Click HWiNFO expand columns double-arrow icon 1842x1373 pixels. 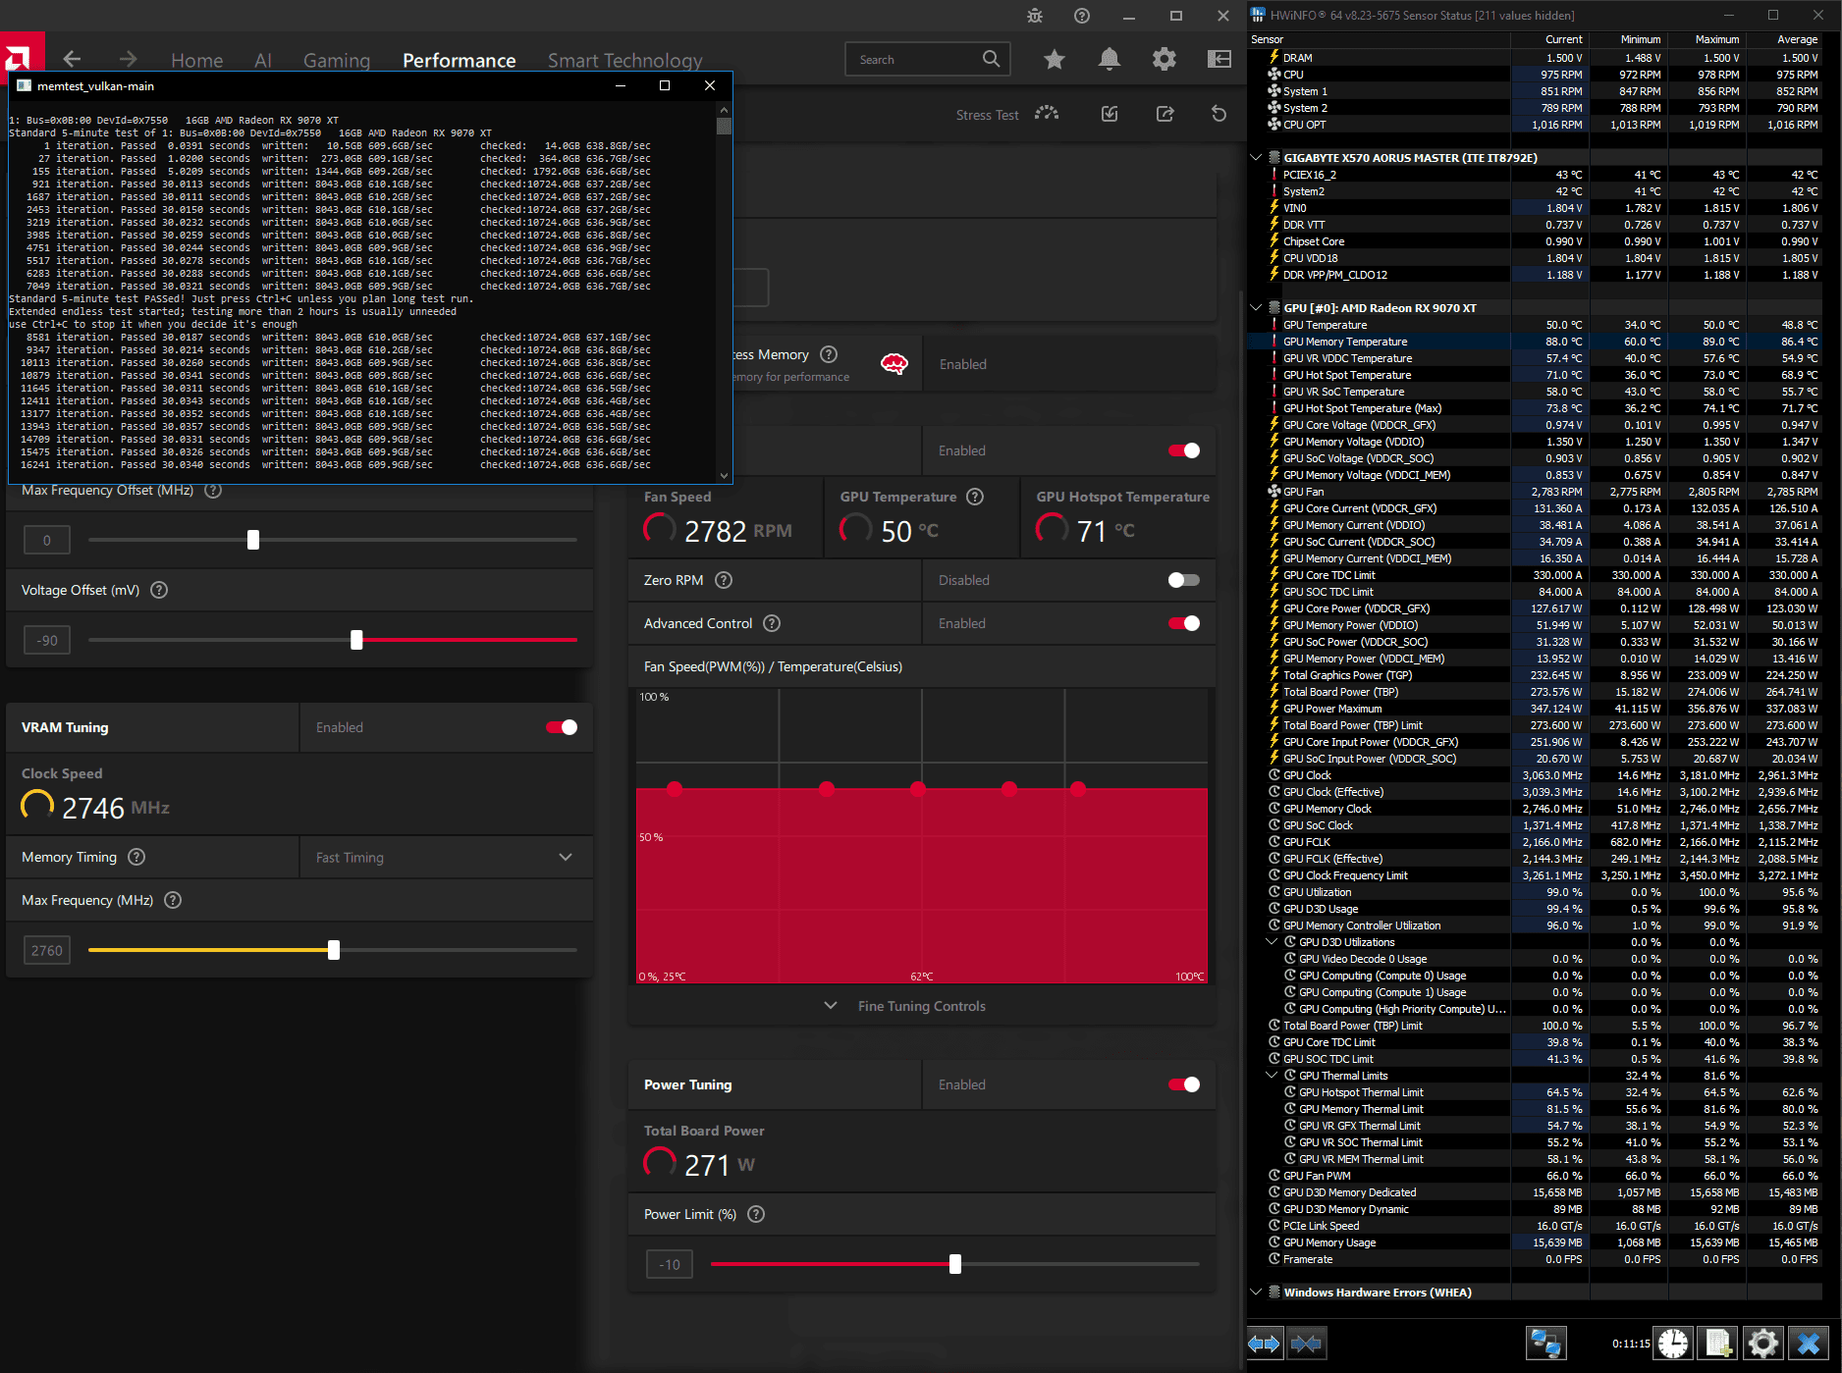tap(1265, 1344)
